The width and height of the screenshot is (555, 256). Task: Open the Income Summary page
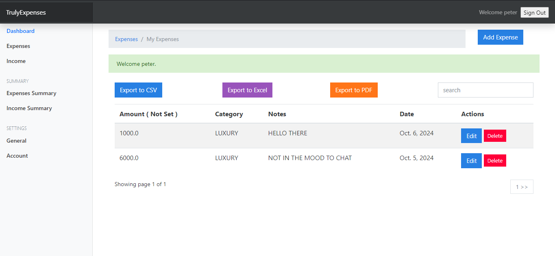click(x=29, y=108)
